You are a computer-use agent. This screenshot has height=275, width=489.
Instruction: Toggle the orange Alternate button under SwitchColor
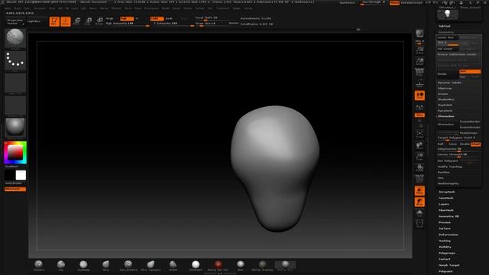(x=15, y=189)
